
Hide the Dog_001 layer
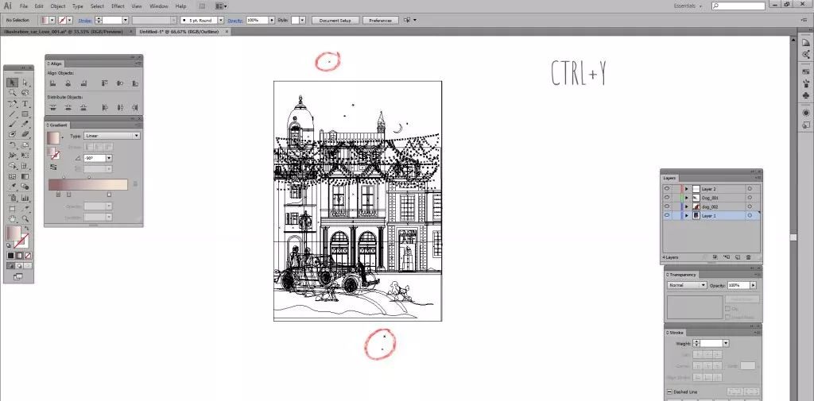pyautogui.click(x=667, y=197)
